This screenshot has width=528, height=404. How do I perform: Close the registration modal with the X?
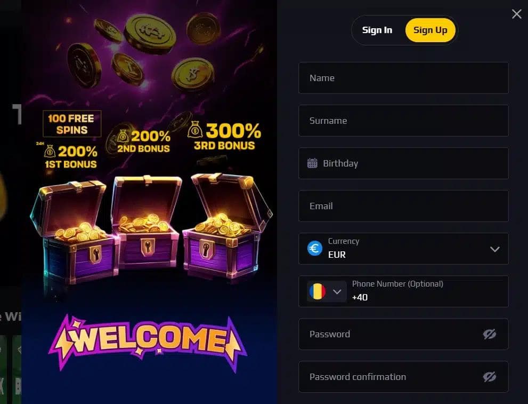coord(516,14)
